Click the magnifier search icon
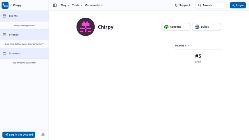The width and height of the screenshot is (249, 140). [x=200, y=5]
